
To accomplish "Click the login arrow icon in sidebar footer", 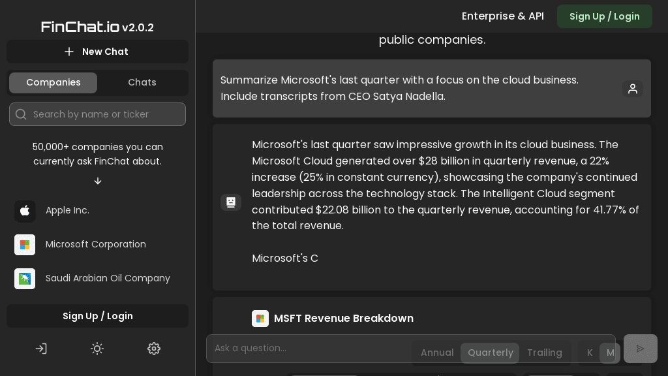I will click(41, 349).
